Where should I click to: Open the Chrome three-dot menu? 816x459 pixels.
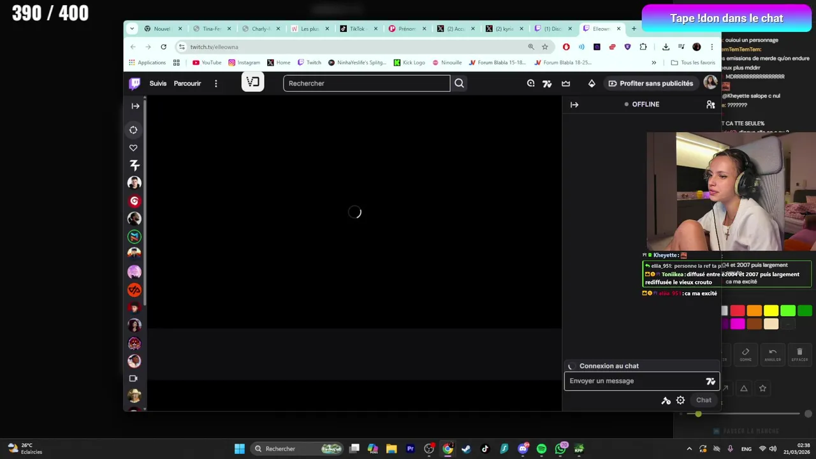pyautogui.click(x=711, y=47)
